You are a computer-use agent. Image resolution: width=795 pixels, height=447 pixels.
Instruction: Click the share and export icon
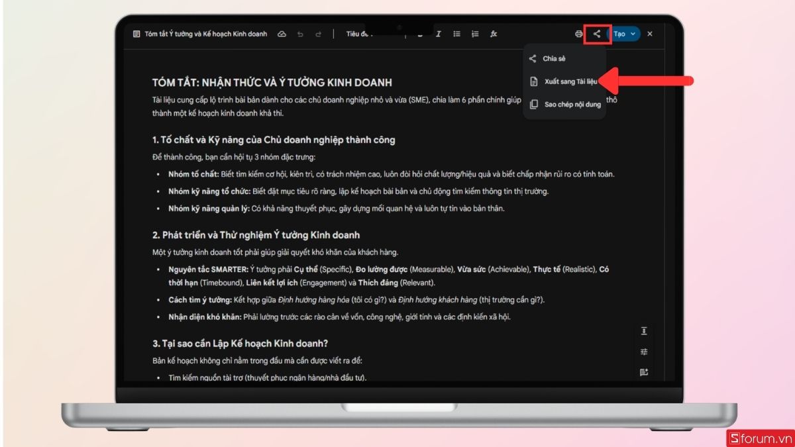[597, 34]
